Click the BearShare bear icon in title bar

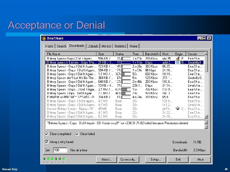(x=44, y=38)
